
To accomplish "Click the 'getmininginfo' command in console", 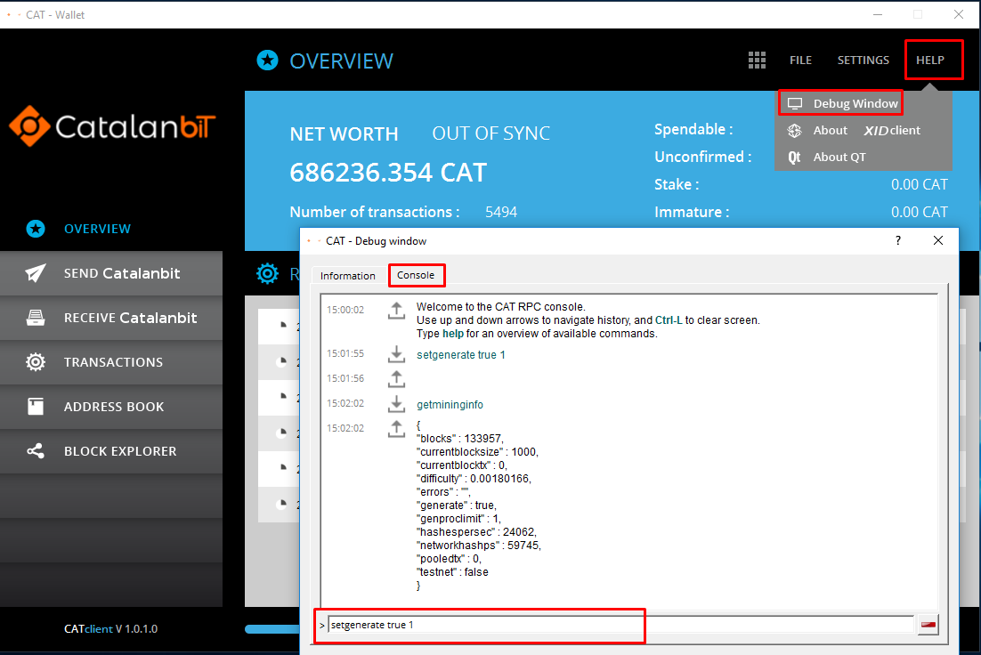I will tap(450, 405).
